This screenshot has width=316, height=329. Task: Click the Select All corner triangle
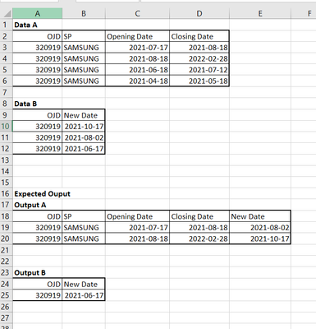pyautogui.click(x=7, y=13)
